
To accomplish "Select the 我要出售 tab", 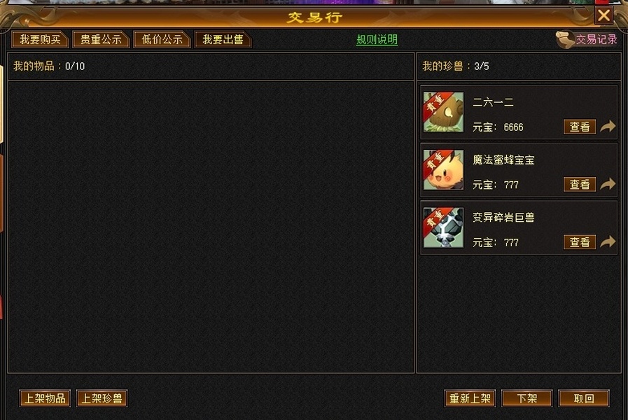I will click(223, 40).
